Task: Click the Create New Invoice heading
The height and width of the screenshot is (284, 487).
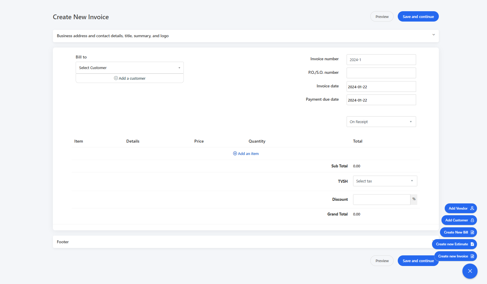Action: coord(81,17)
